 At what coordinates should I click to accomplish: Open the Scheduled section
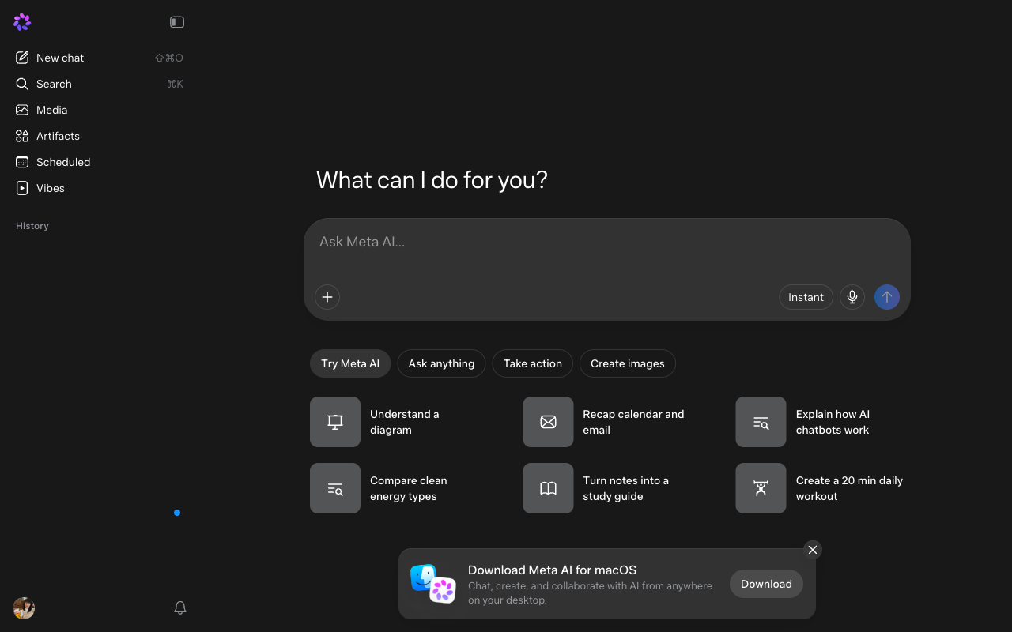(x=99, y=162)
